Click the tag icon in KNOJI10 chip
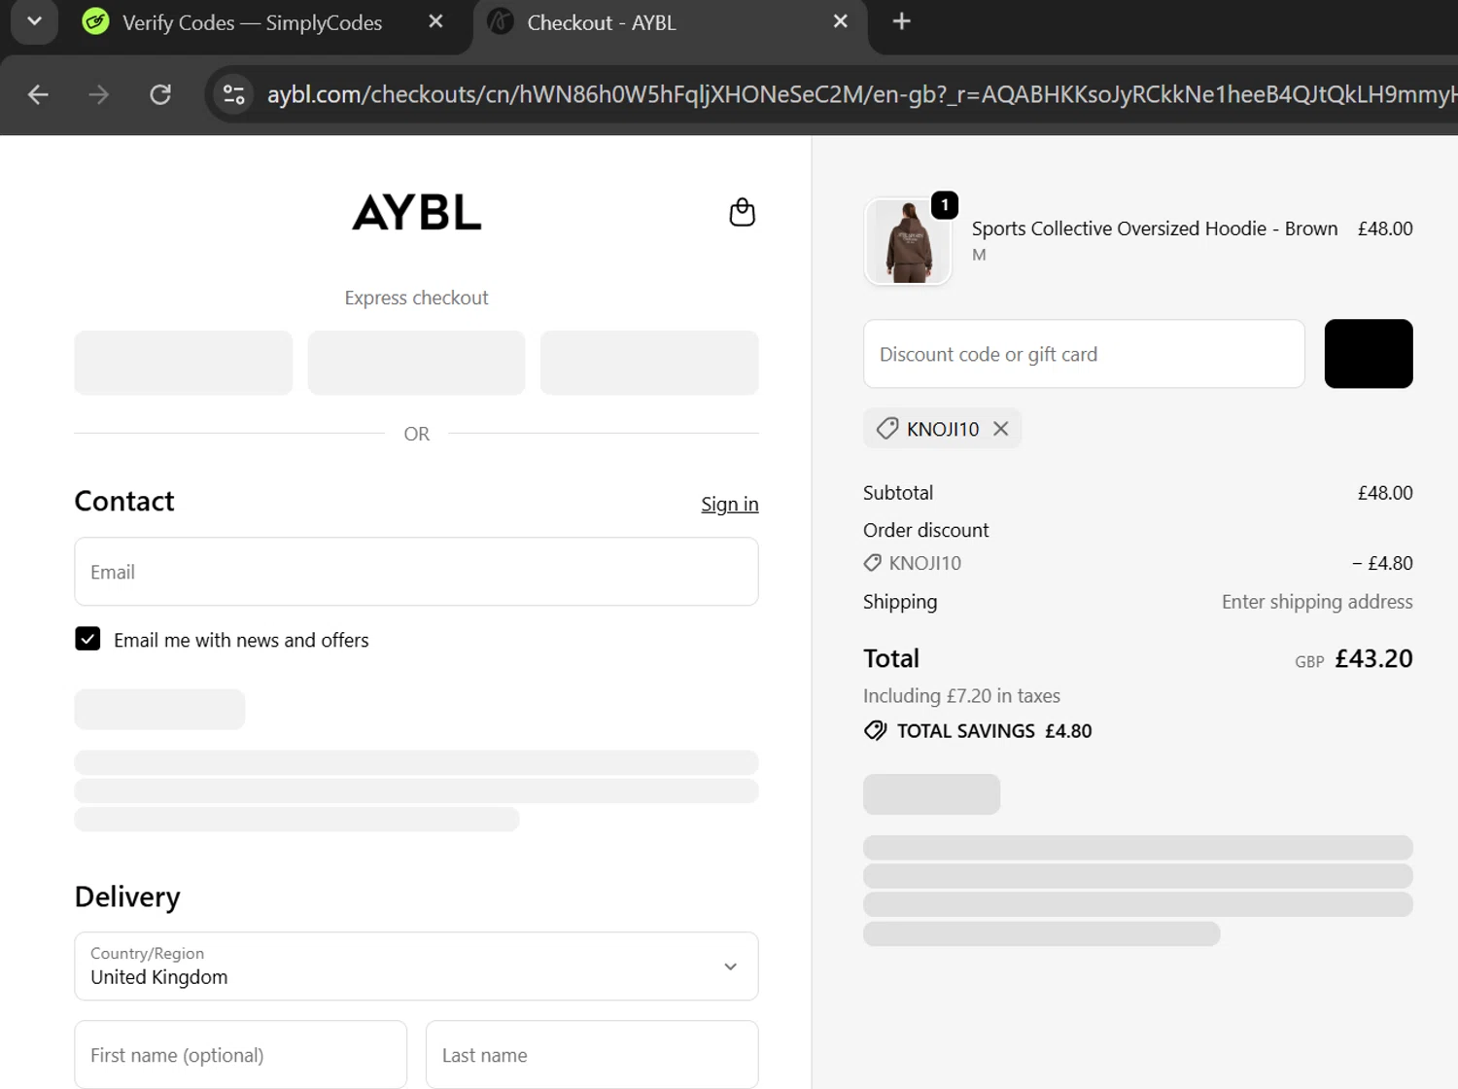Screen dimensions: 1458x1089 (886, 429)
